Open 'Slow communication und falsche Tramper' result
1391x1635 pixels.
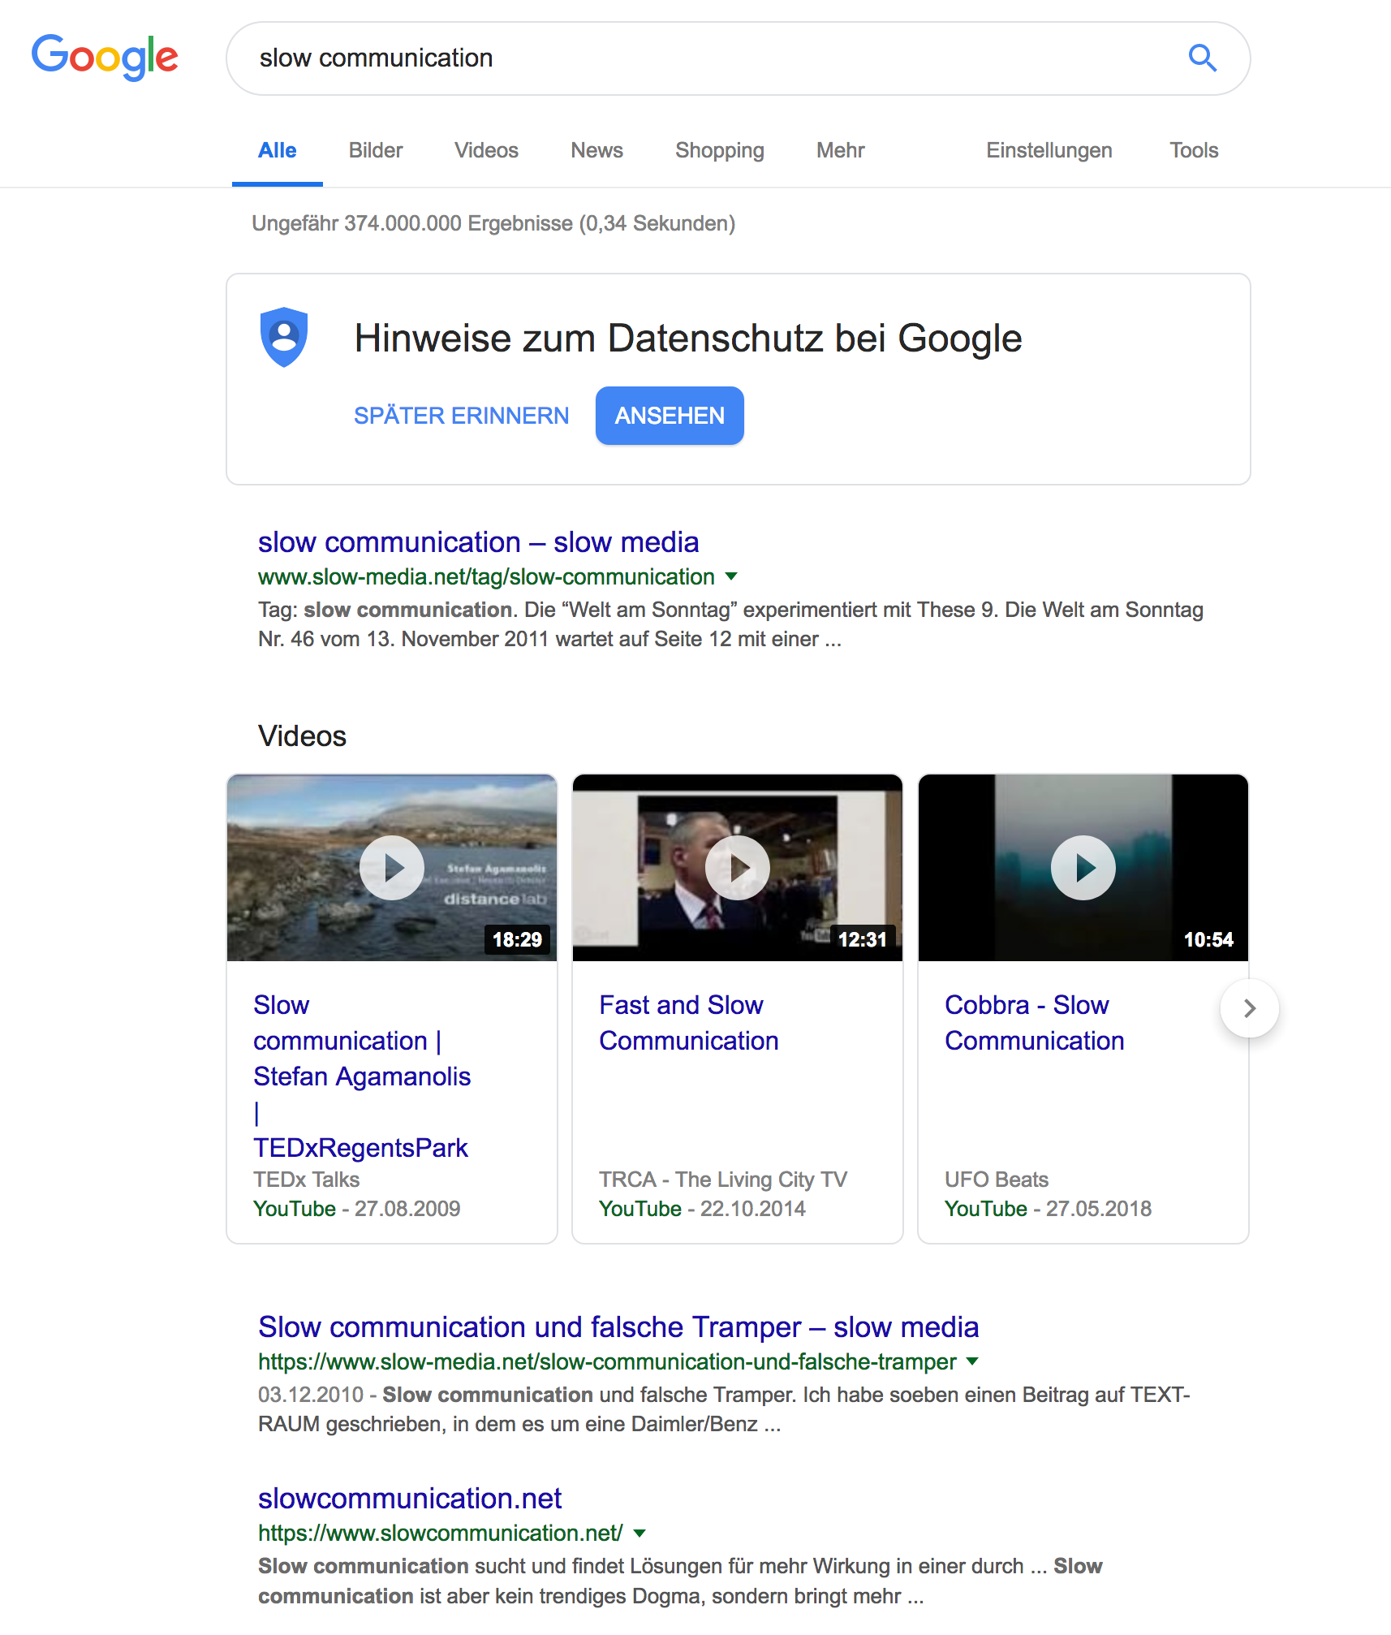coord(618,1327)
